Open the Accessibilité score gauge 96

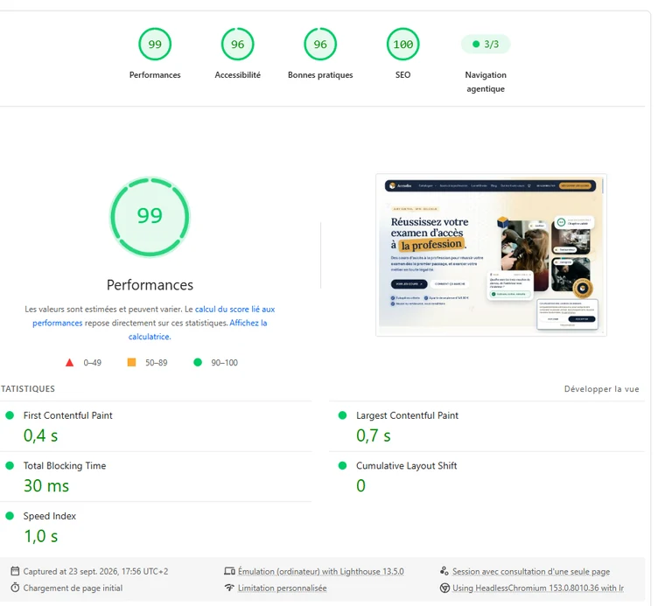click(x=237, y=44)
